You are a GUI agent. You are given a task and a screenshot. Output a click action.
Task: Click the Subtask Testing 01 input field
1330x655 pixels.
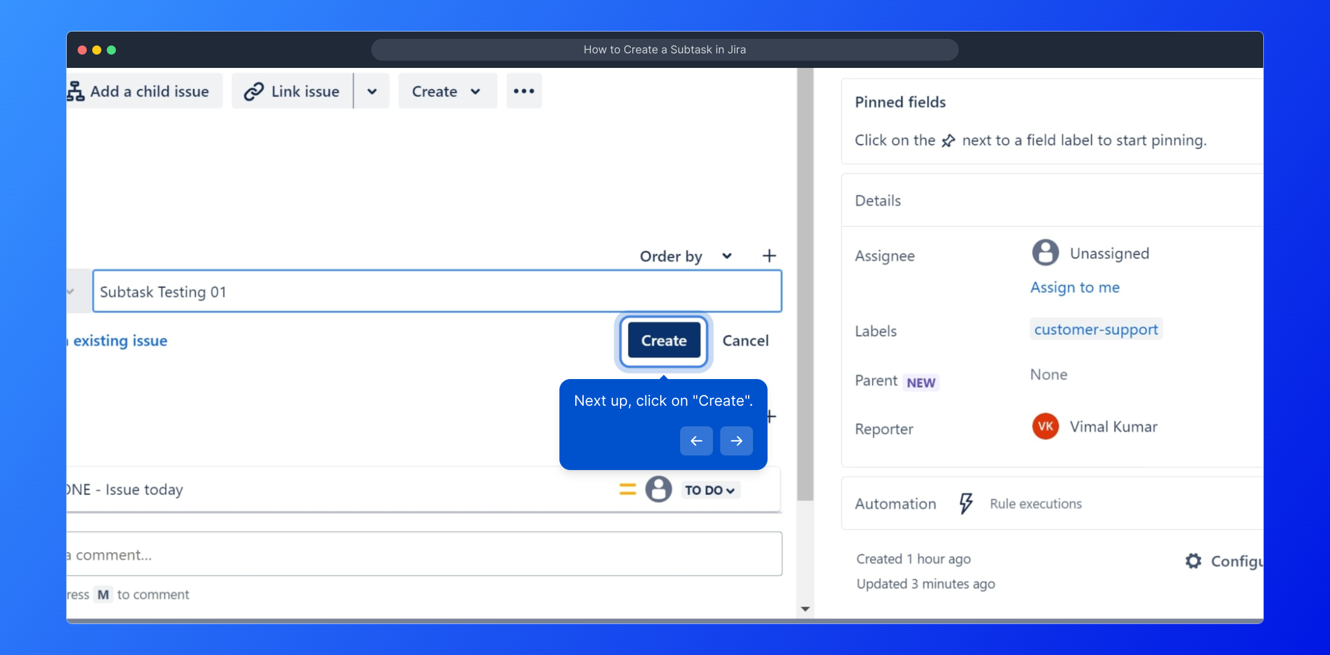tap(437, 292)
